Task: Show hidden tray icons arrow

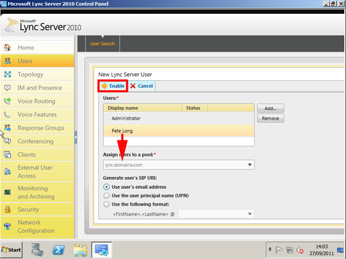Action: pyautogui.click(x=270, y=250)
